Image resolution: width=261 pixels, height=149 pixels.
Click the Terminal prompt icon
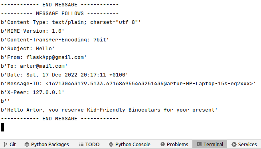pos(199,144)
